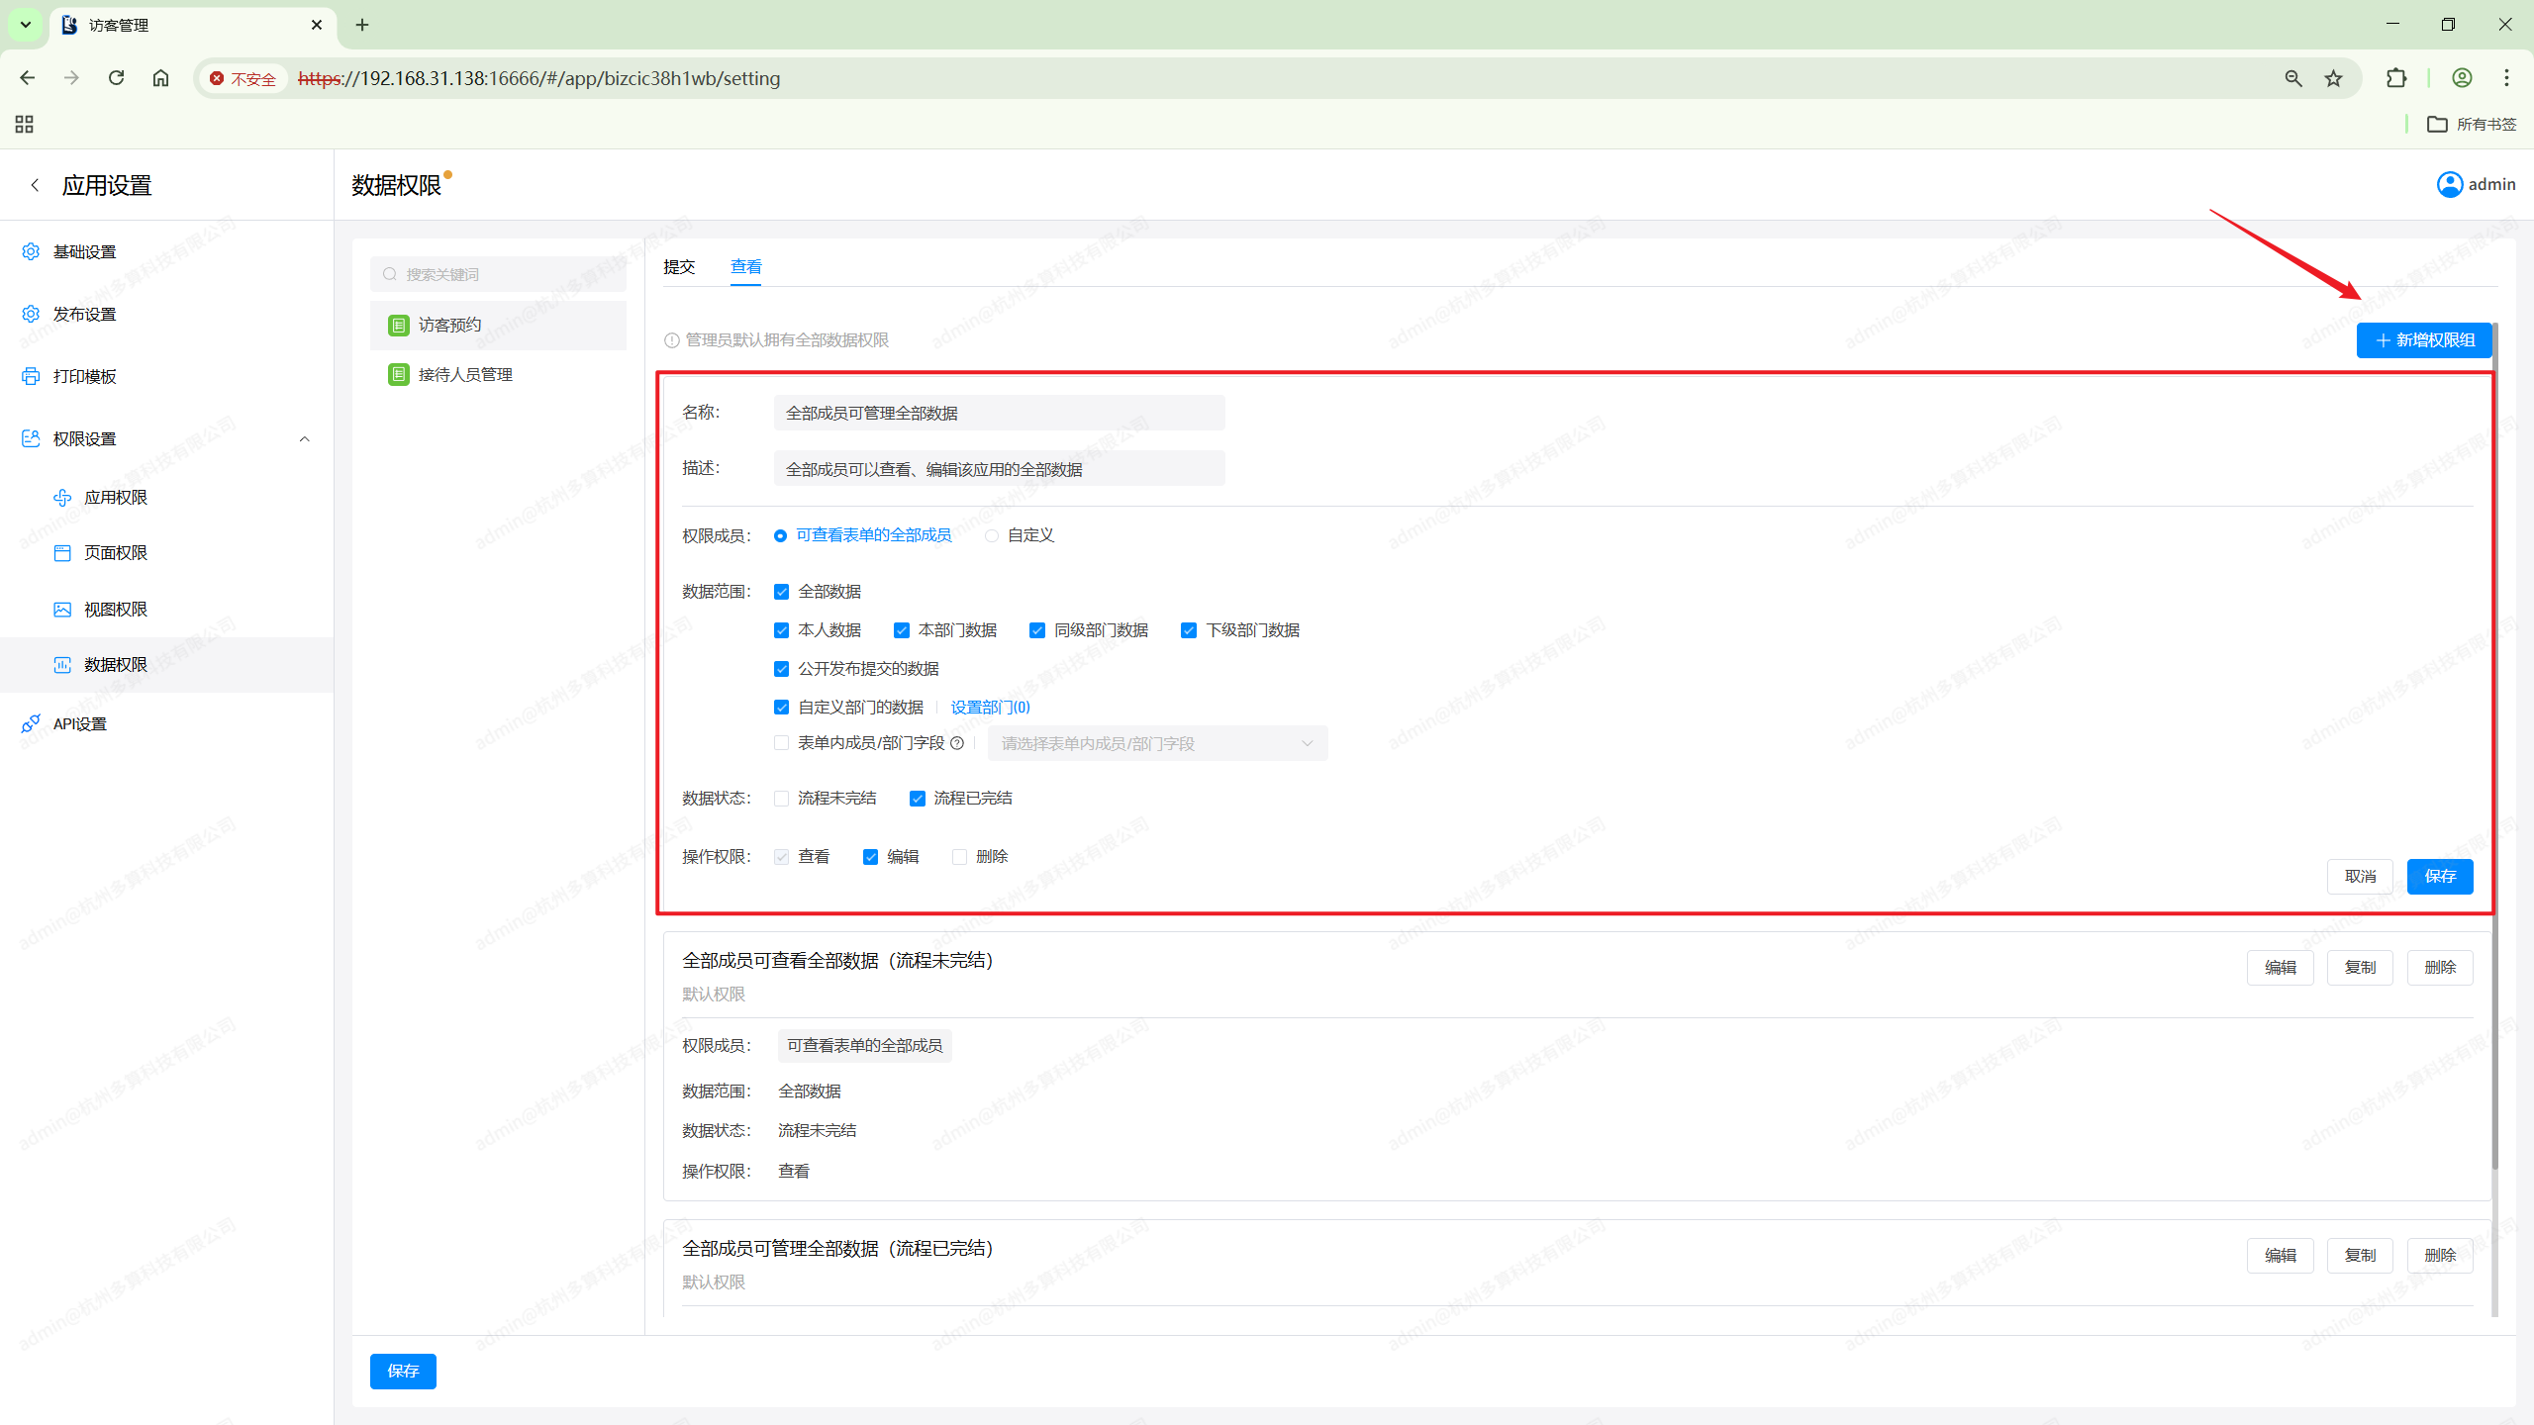The image size is (2534, 1425).
Task: Click the 接待人员管理 form icon
Action: [x=399, y=374]
